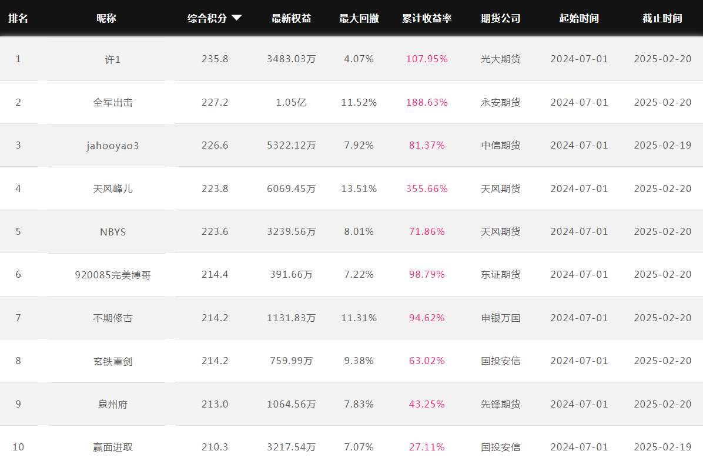The image size is (703, 468).
Task: Select drawdown value 9.38%
Action: click(359, 361)
